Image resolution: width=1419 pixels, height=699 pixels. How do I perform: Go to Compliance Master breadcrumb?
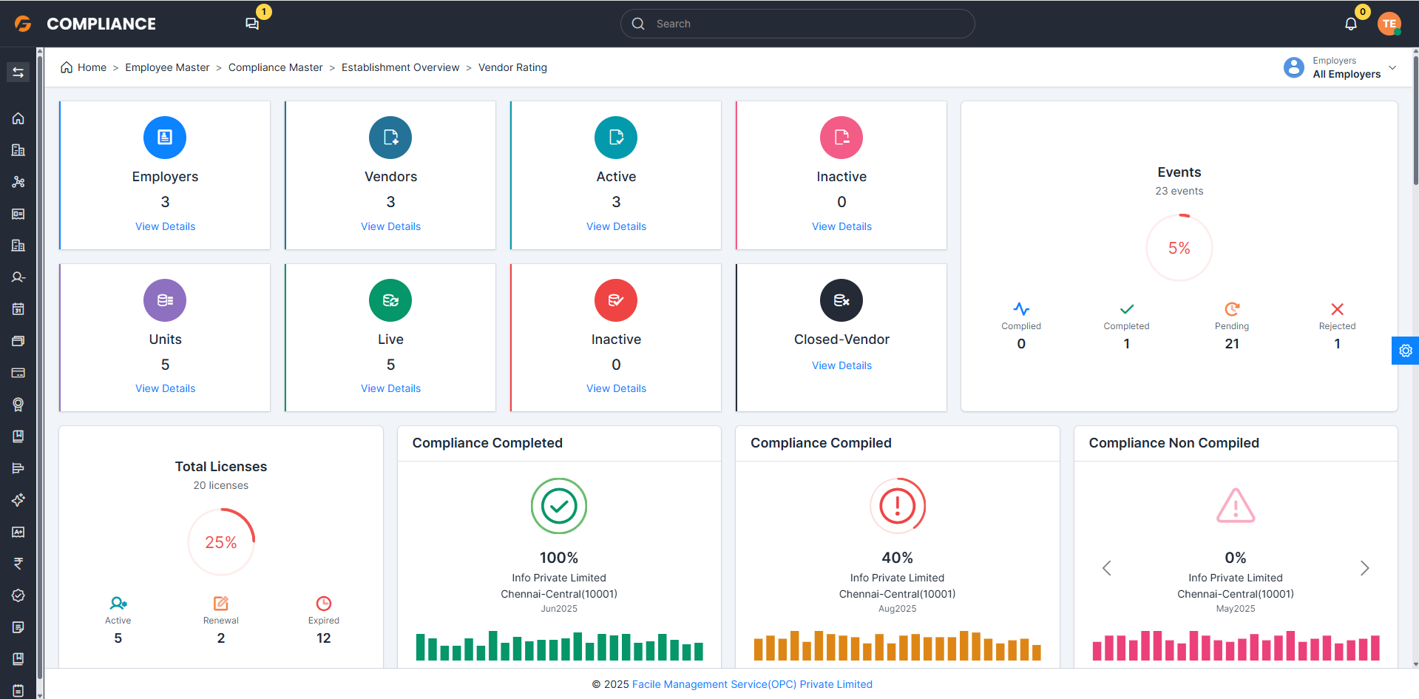pyautogui.click(x=275, y=67)
